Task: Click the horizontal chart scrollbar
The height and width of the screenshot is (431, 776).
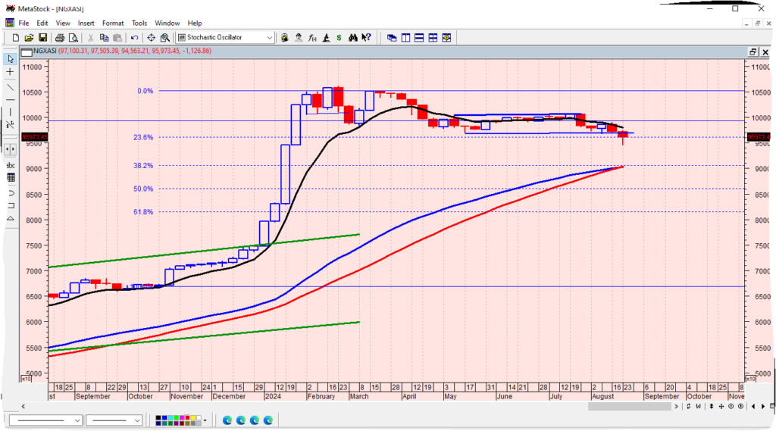Action: pyautogui.click(x=379, y=407)
